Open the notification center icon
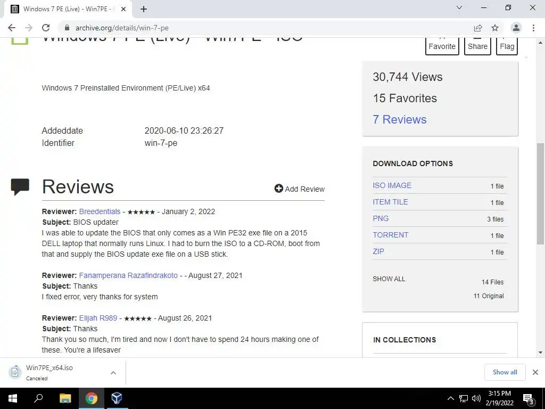 529,399
